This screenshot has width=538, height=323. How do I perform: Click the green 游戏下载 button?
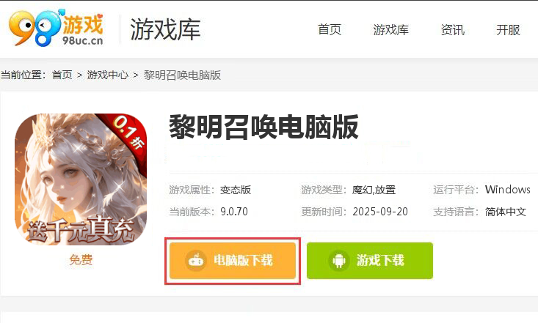pyautogui.click(x=370, y=261)
